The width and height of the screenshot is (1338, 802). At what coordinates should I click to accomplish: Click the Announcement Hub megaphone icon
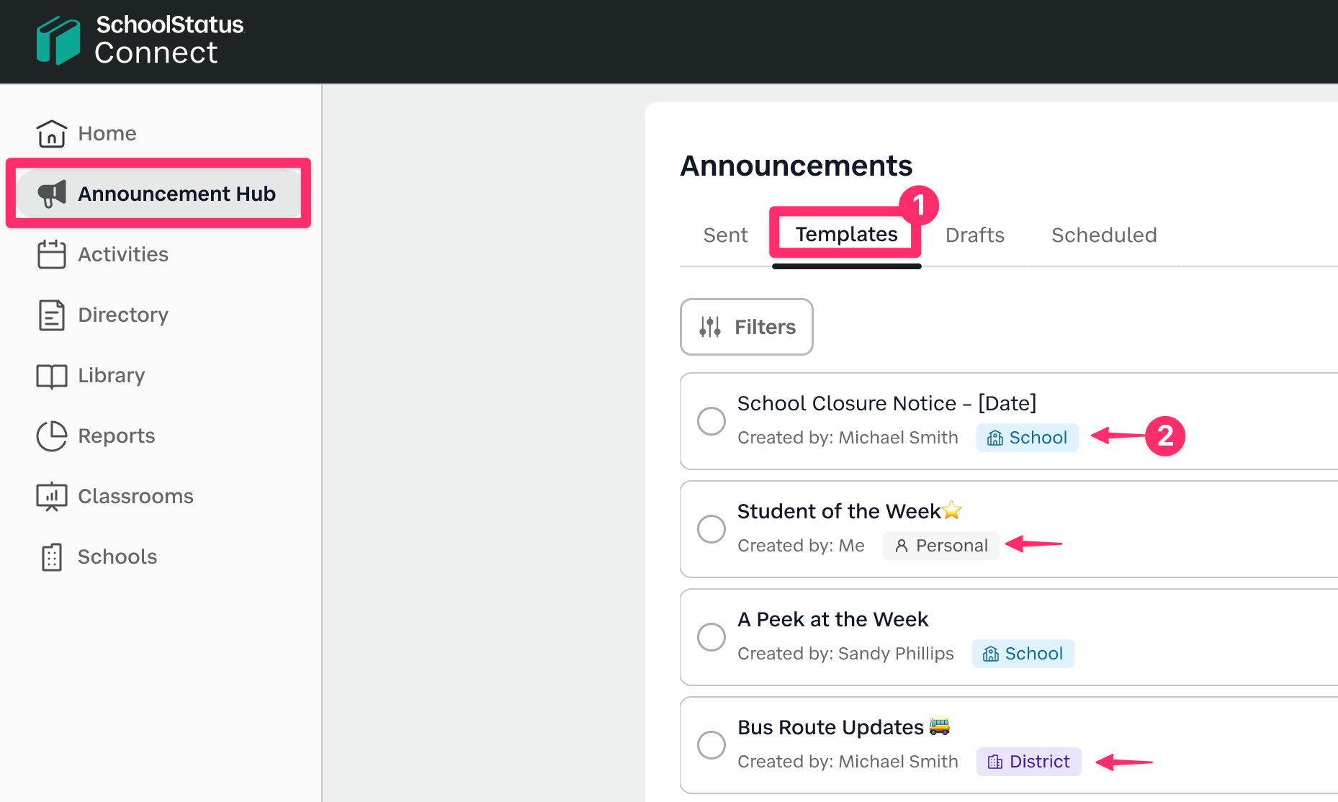pos(52,194)
